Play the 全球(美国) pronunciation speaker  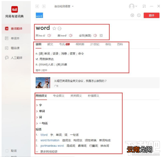coord(95,36)
